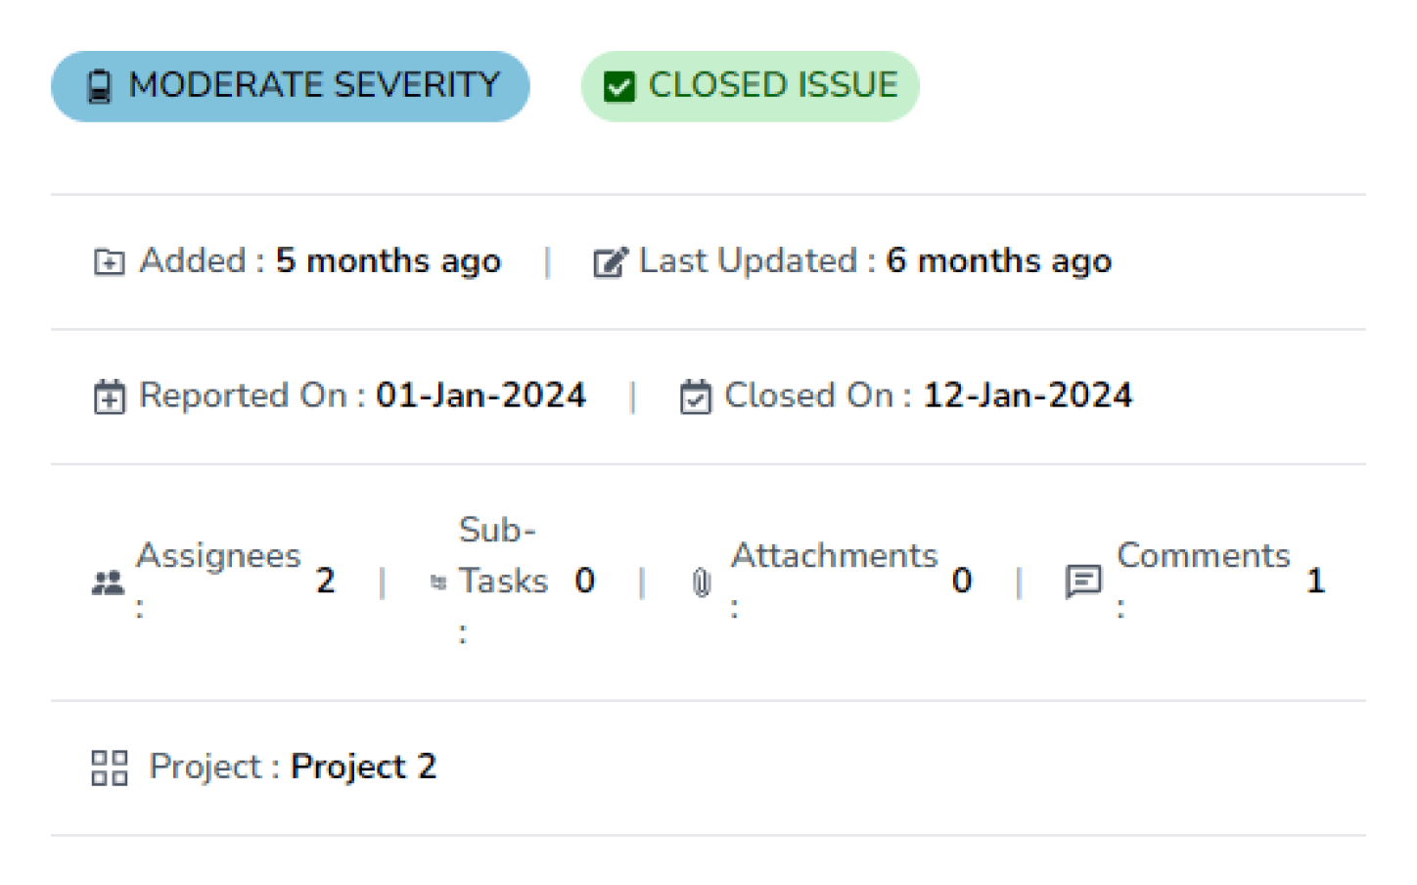
Task: Click the Attachments count of 0
Action: (961, 581)
